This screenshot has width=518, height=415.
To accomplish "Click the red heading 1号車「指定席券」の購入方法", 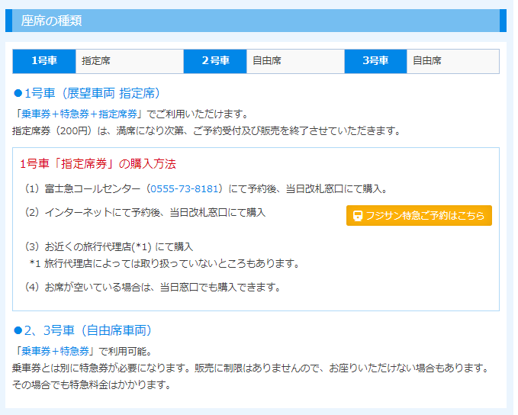I will [98, 164].
